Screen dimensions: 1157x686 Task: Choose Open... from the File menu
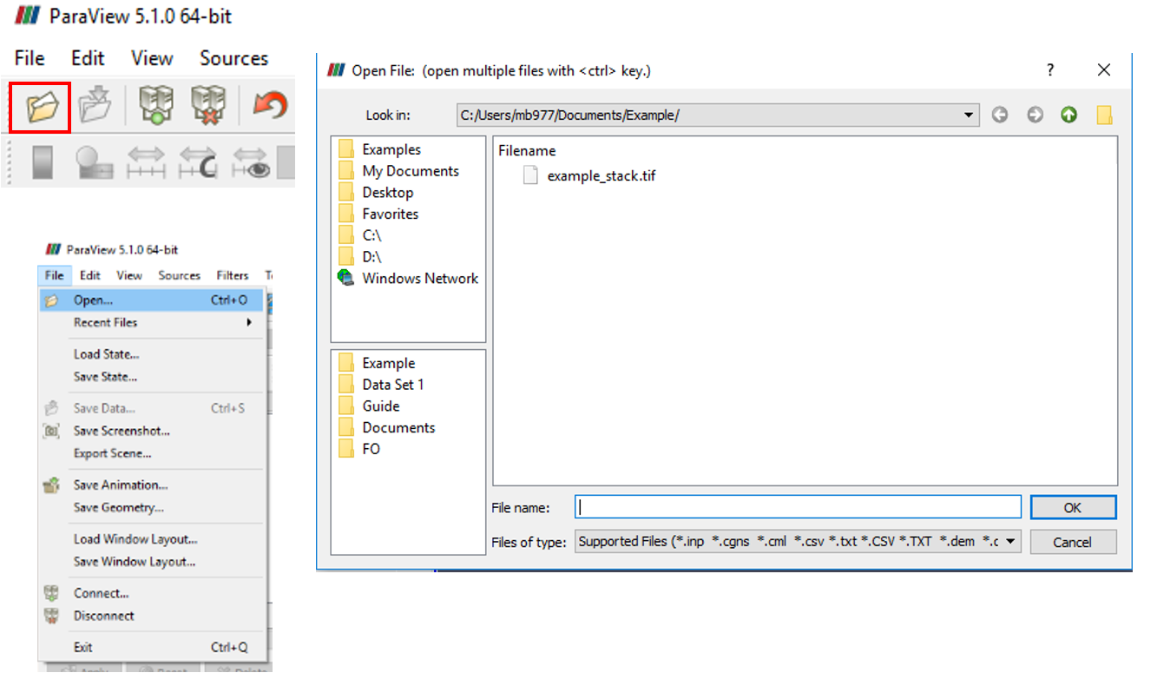point(93,300)
